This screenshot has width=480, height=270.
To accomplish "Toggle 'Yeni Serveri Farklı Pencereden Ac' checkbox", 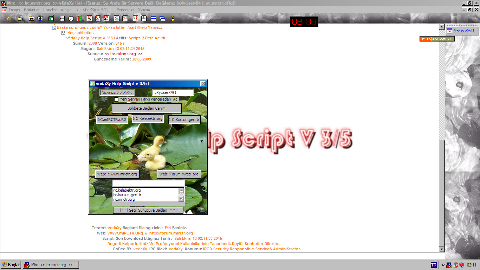I will (x=116, y=99).
